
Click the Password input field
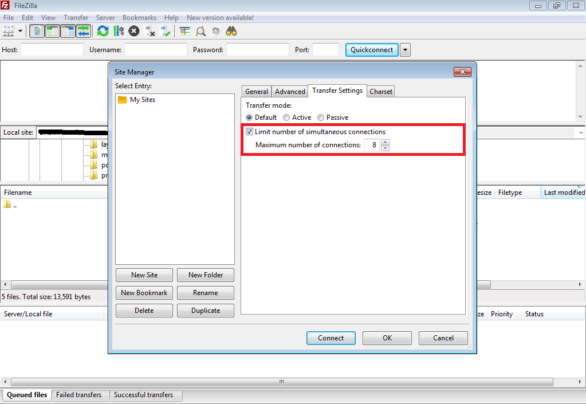(x=258, y=50)
